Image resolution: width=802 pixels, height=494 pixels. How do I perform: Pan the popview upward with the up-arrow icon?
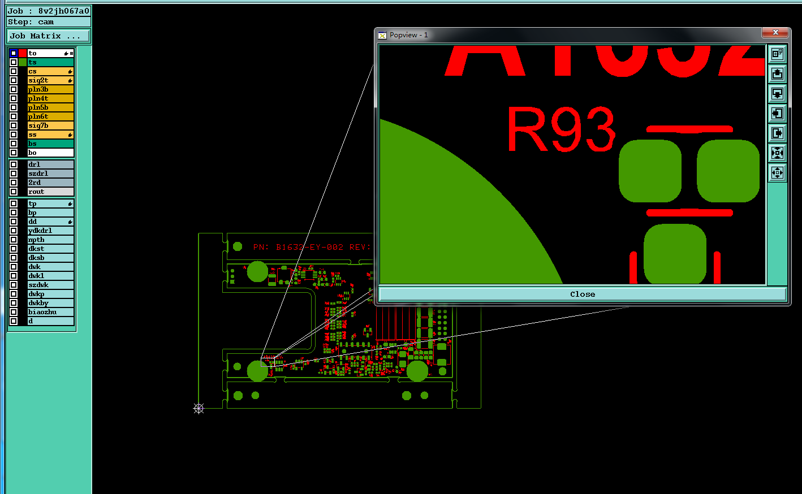point(777,73)
